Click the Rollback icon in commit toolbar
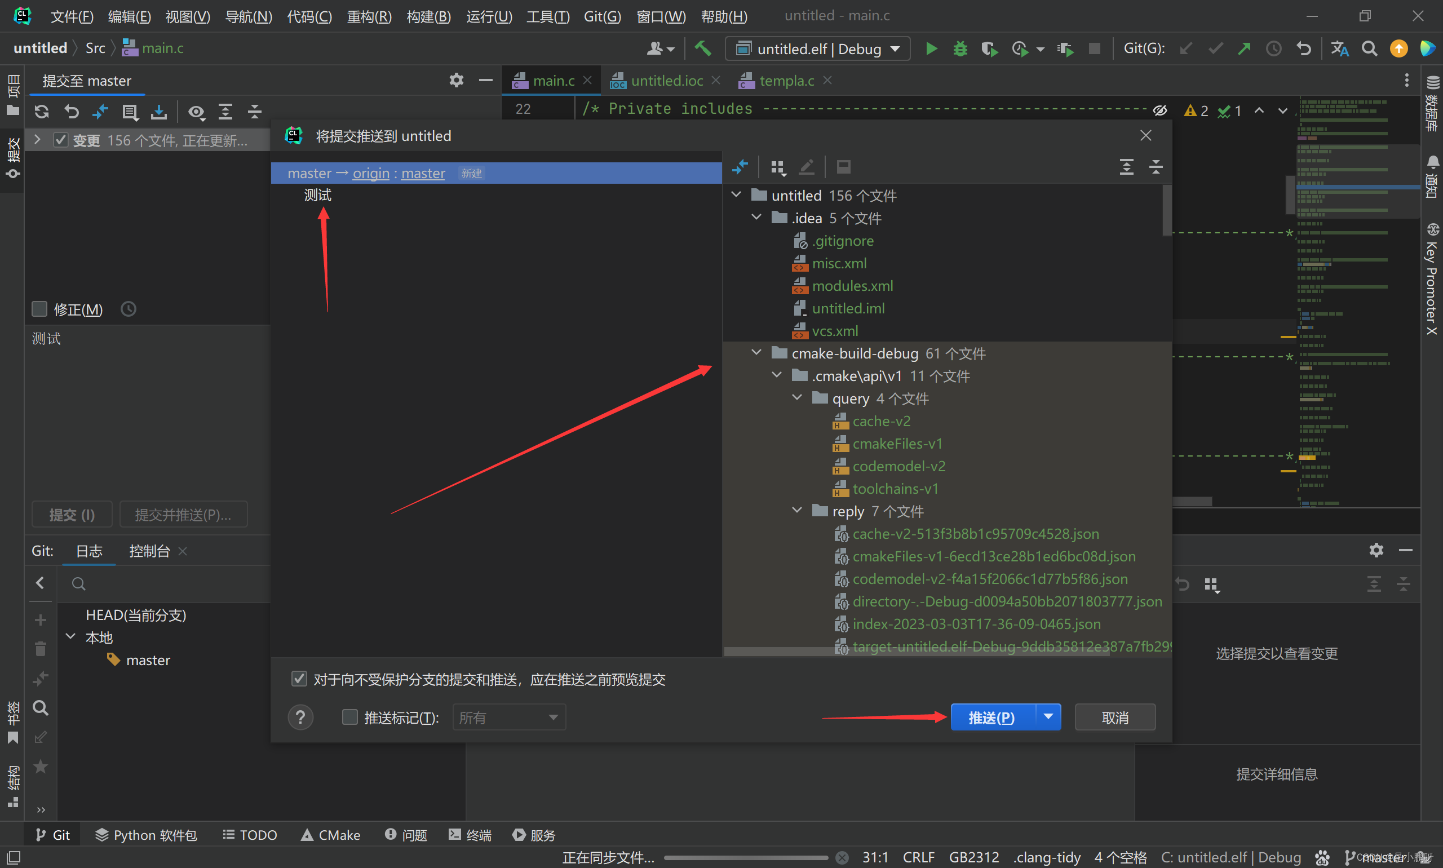Viewport: 1443px width, 868px height. [72, 111]
